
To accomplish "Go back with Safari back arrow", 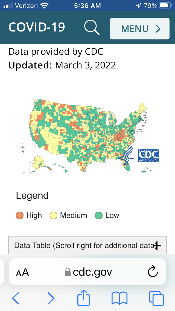I will click(x=16, y=298).
